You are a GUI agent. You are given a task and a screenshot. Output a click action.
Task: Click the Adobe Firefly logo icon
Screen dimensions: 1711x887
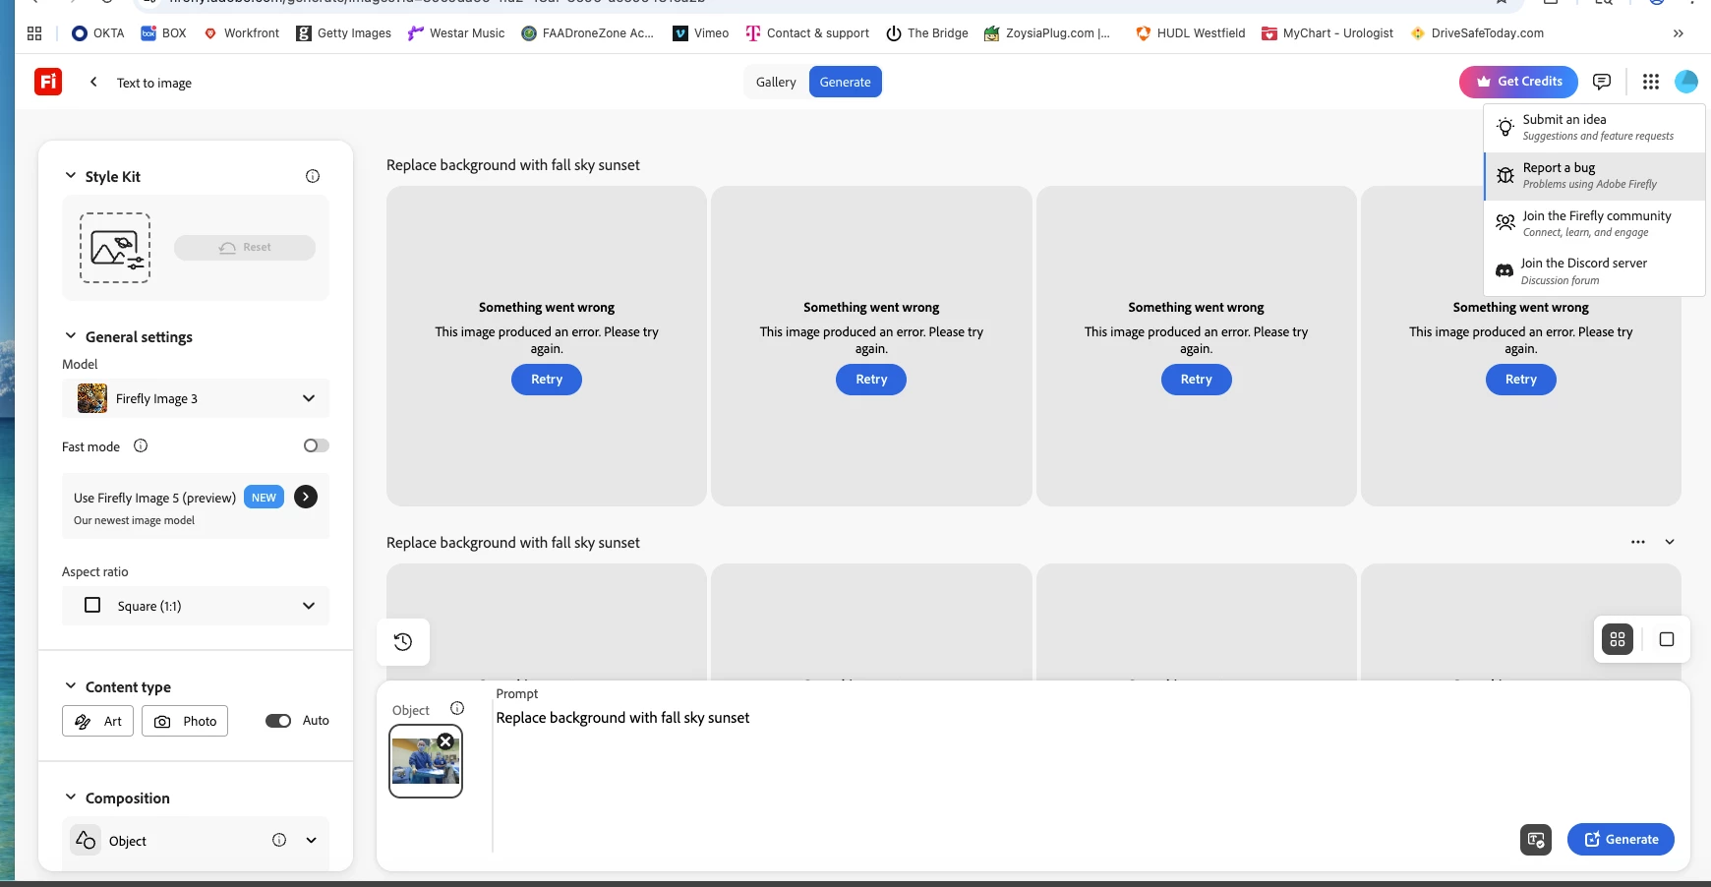[48, 82]
